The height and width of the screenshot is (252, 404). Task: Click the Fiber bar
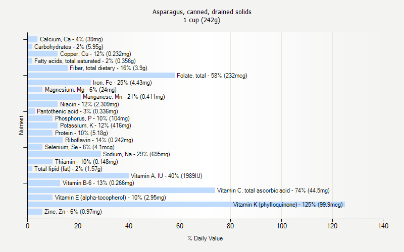click(47, 68)
